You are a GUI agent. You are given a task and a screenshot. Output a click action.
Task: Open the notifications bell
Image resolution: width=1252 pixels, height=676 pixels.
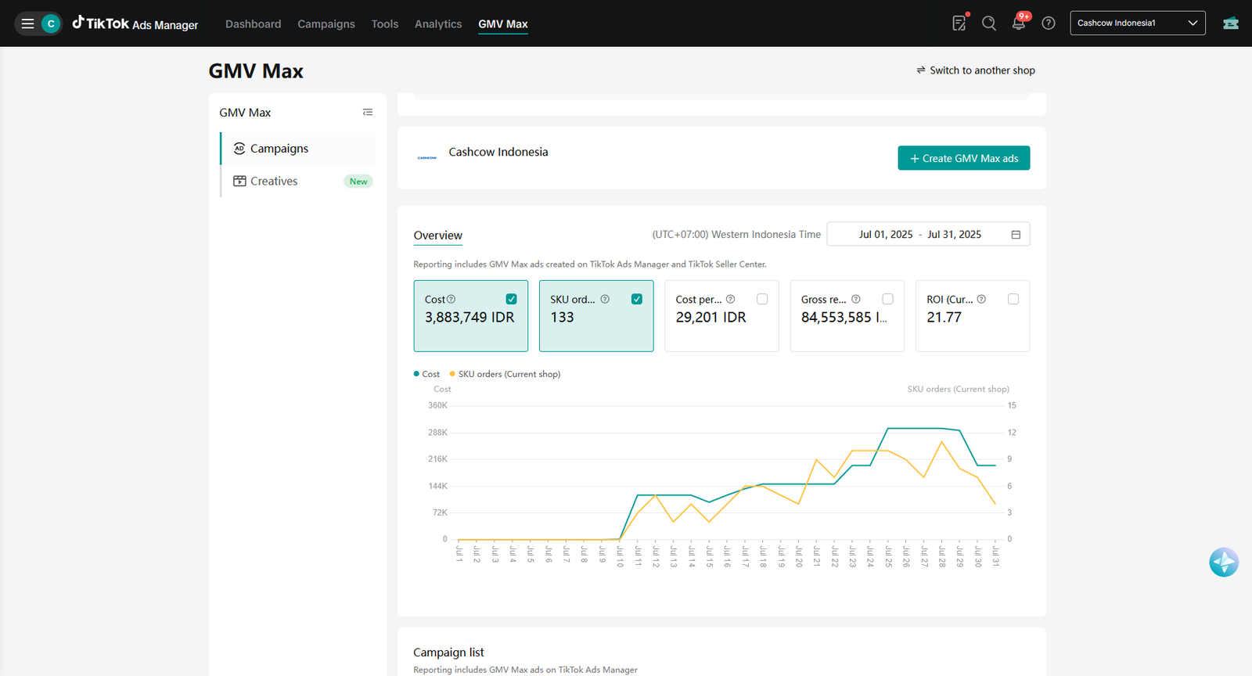click(1019, 23)
